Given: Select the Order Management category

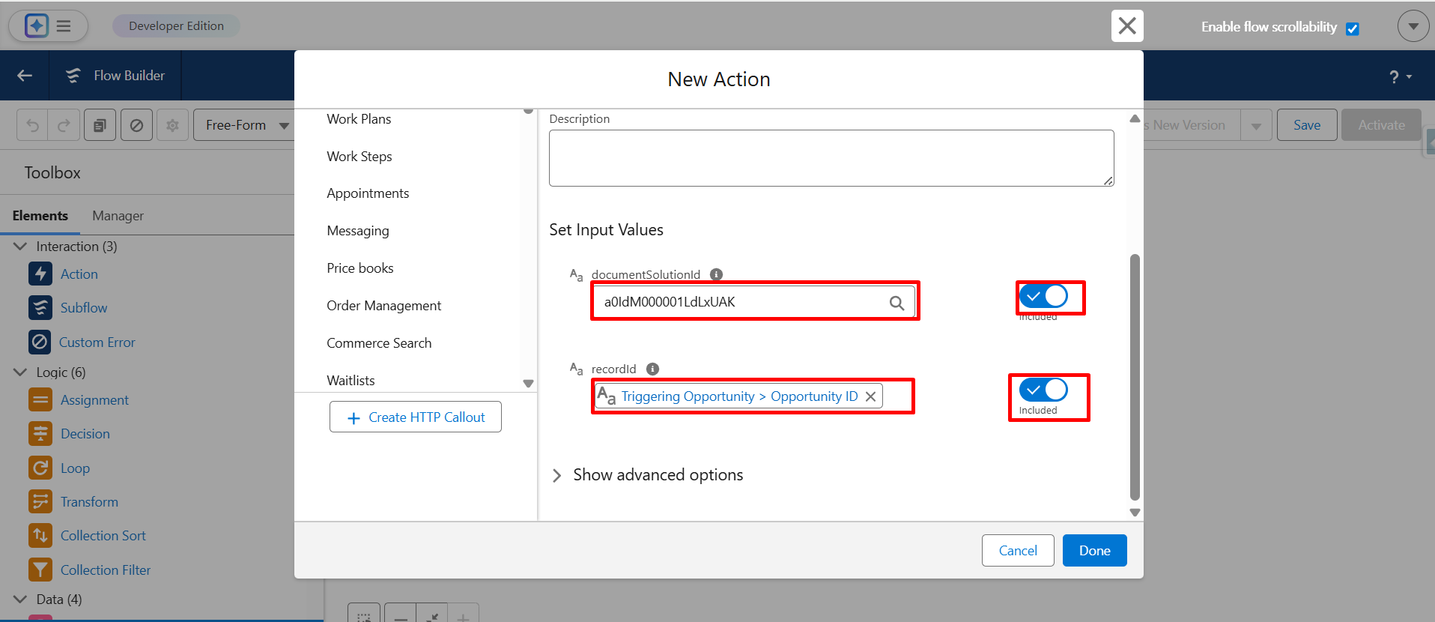Looking at the screenshot, I should coord(383,306).
